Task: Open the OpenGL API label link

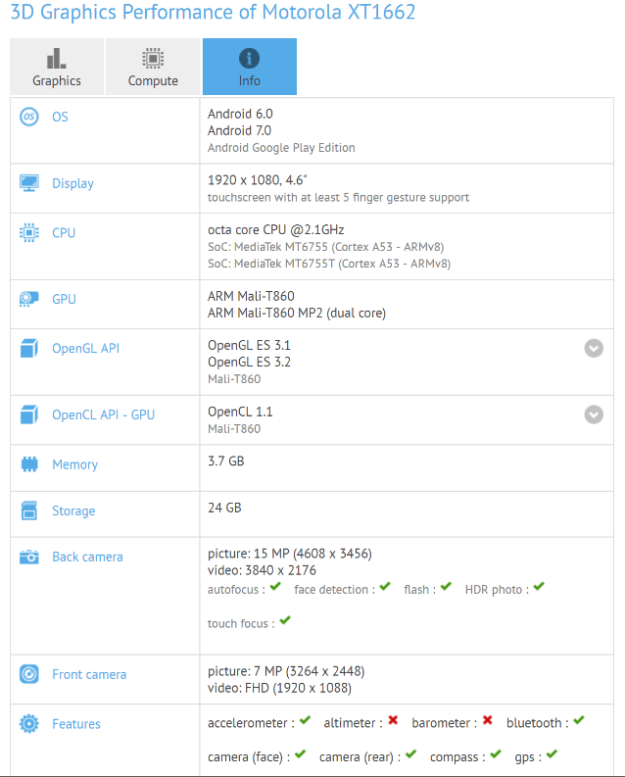Action: pos(85,349)
